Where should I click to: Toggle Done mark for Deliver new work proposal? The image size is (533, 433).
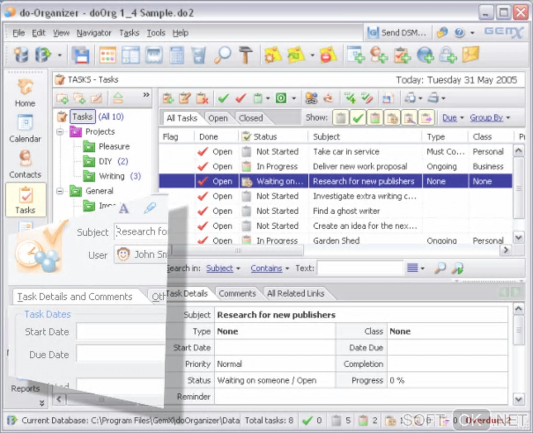pyautogui.click(x=203, y=167)
